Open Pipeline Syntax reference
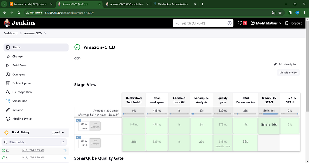 [22, 119]
